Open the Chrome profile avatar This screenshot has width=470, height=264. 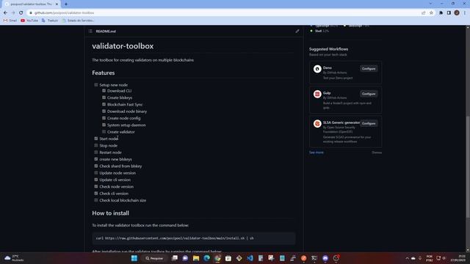[457, 13]
